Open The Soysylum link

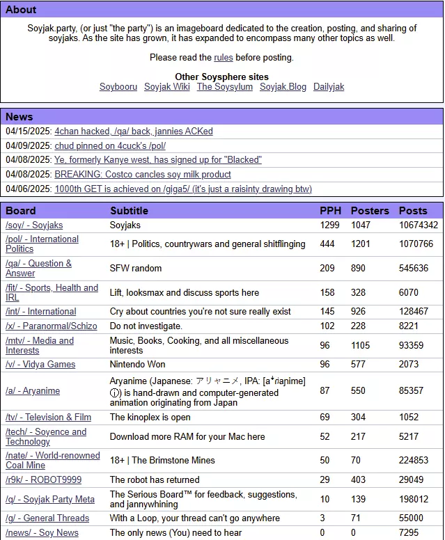(x=225, y=87)
